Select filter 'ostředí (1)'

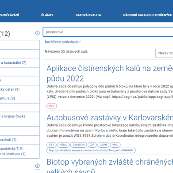tap(19, 139)
